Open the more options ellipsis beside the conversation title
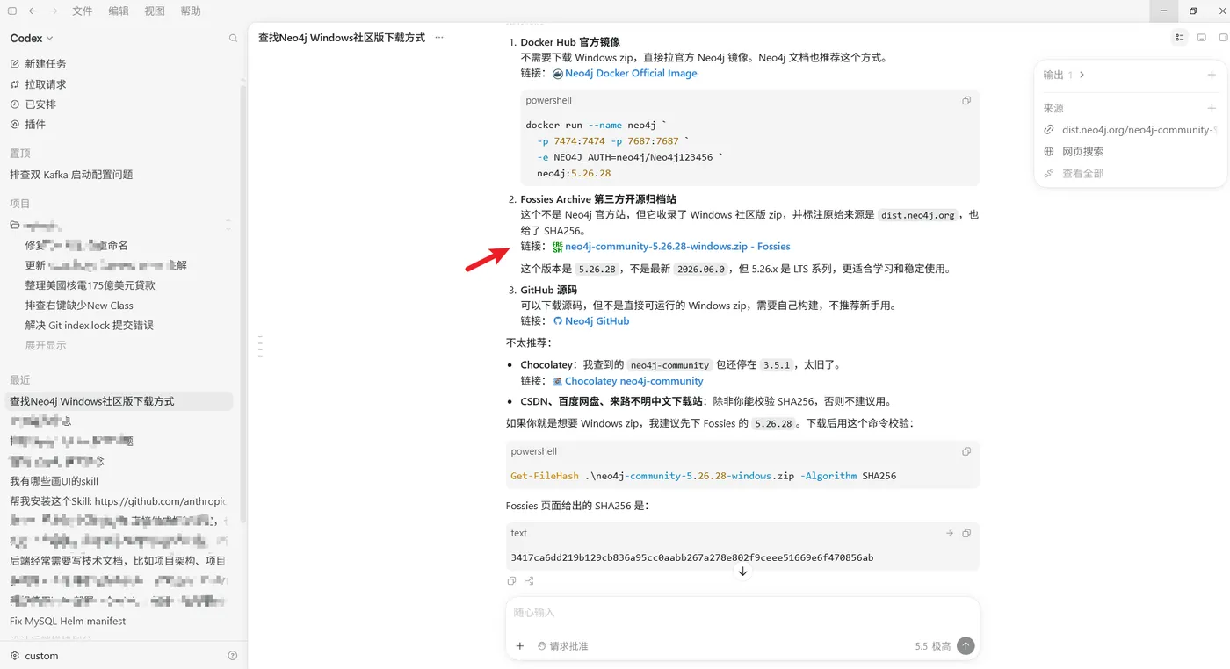The width and height of the screenshot is (1230, 669). [x=439, y=38]
